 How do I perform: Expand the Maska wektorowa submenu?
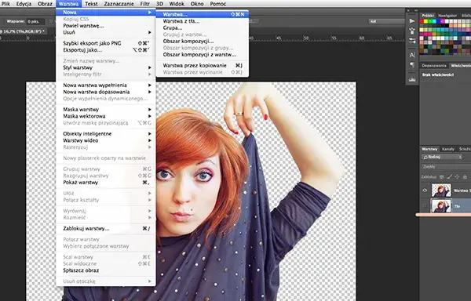pyautogui.click(x=105, y=116)
